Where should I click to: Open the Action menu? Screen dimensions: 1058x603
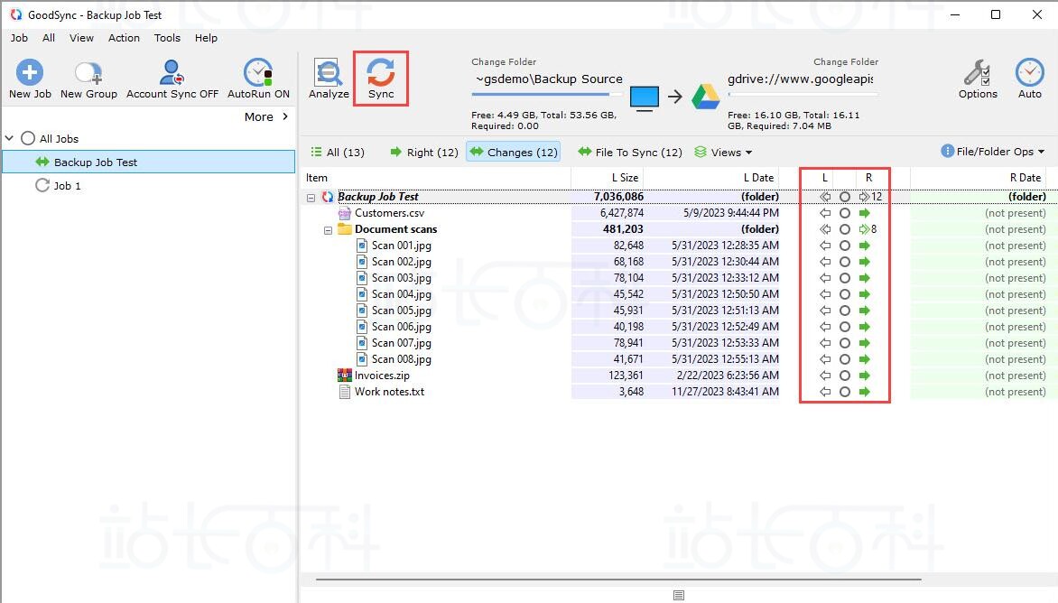125,38
